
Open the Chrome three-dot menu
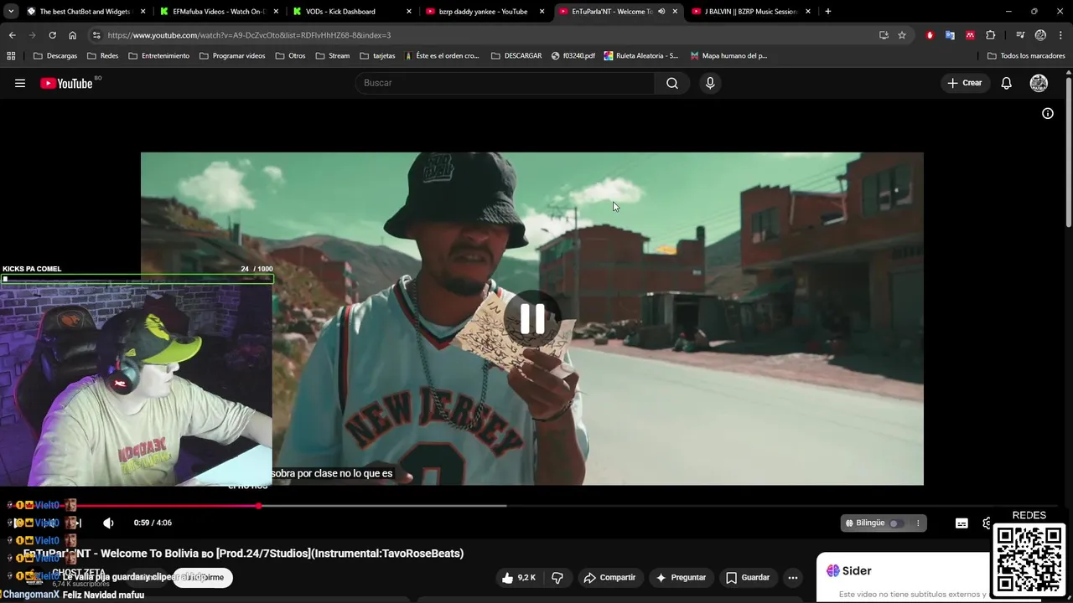[1060, 35]
